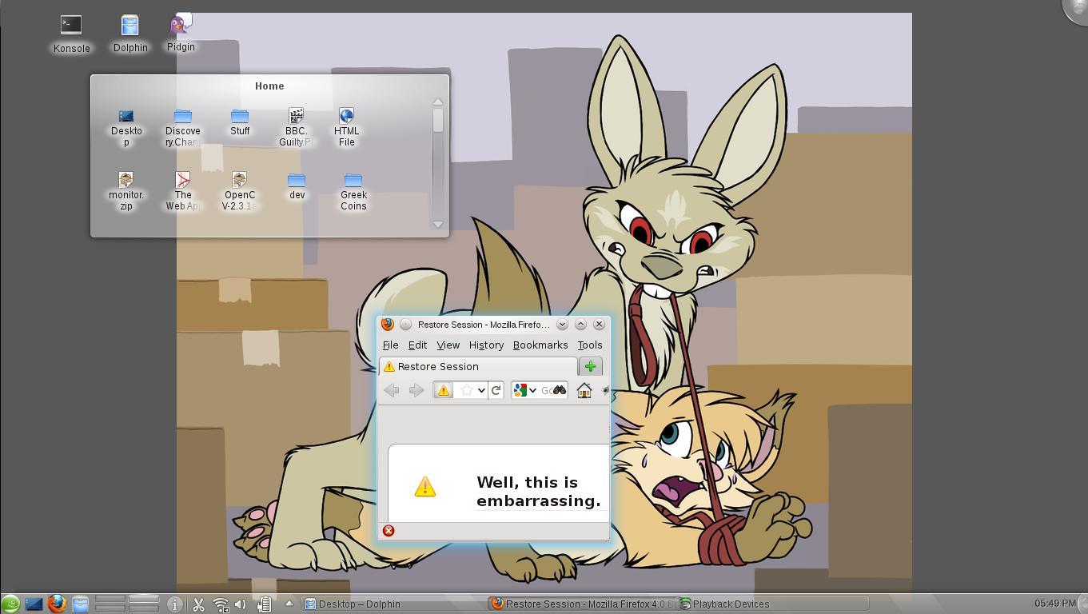Switch to Playback Devices taskbar entry
The image size is (1088, 614).
coord(772,604)
